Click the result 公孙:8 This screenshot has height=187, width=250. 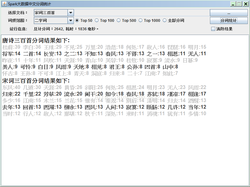(x=135, y=67)
